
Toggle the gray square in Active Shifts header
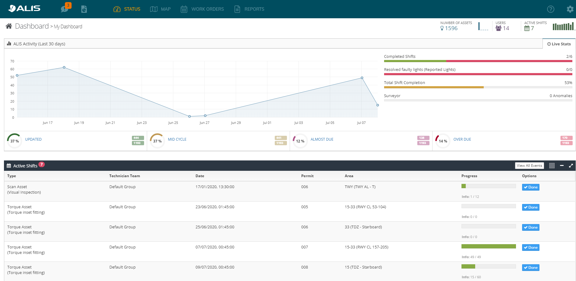coord(552,166)
